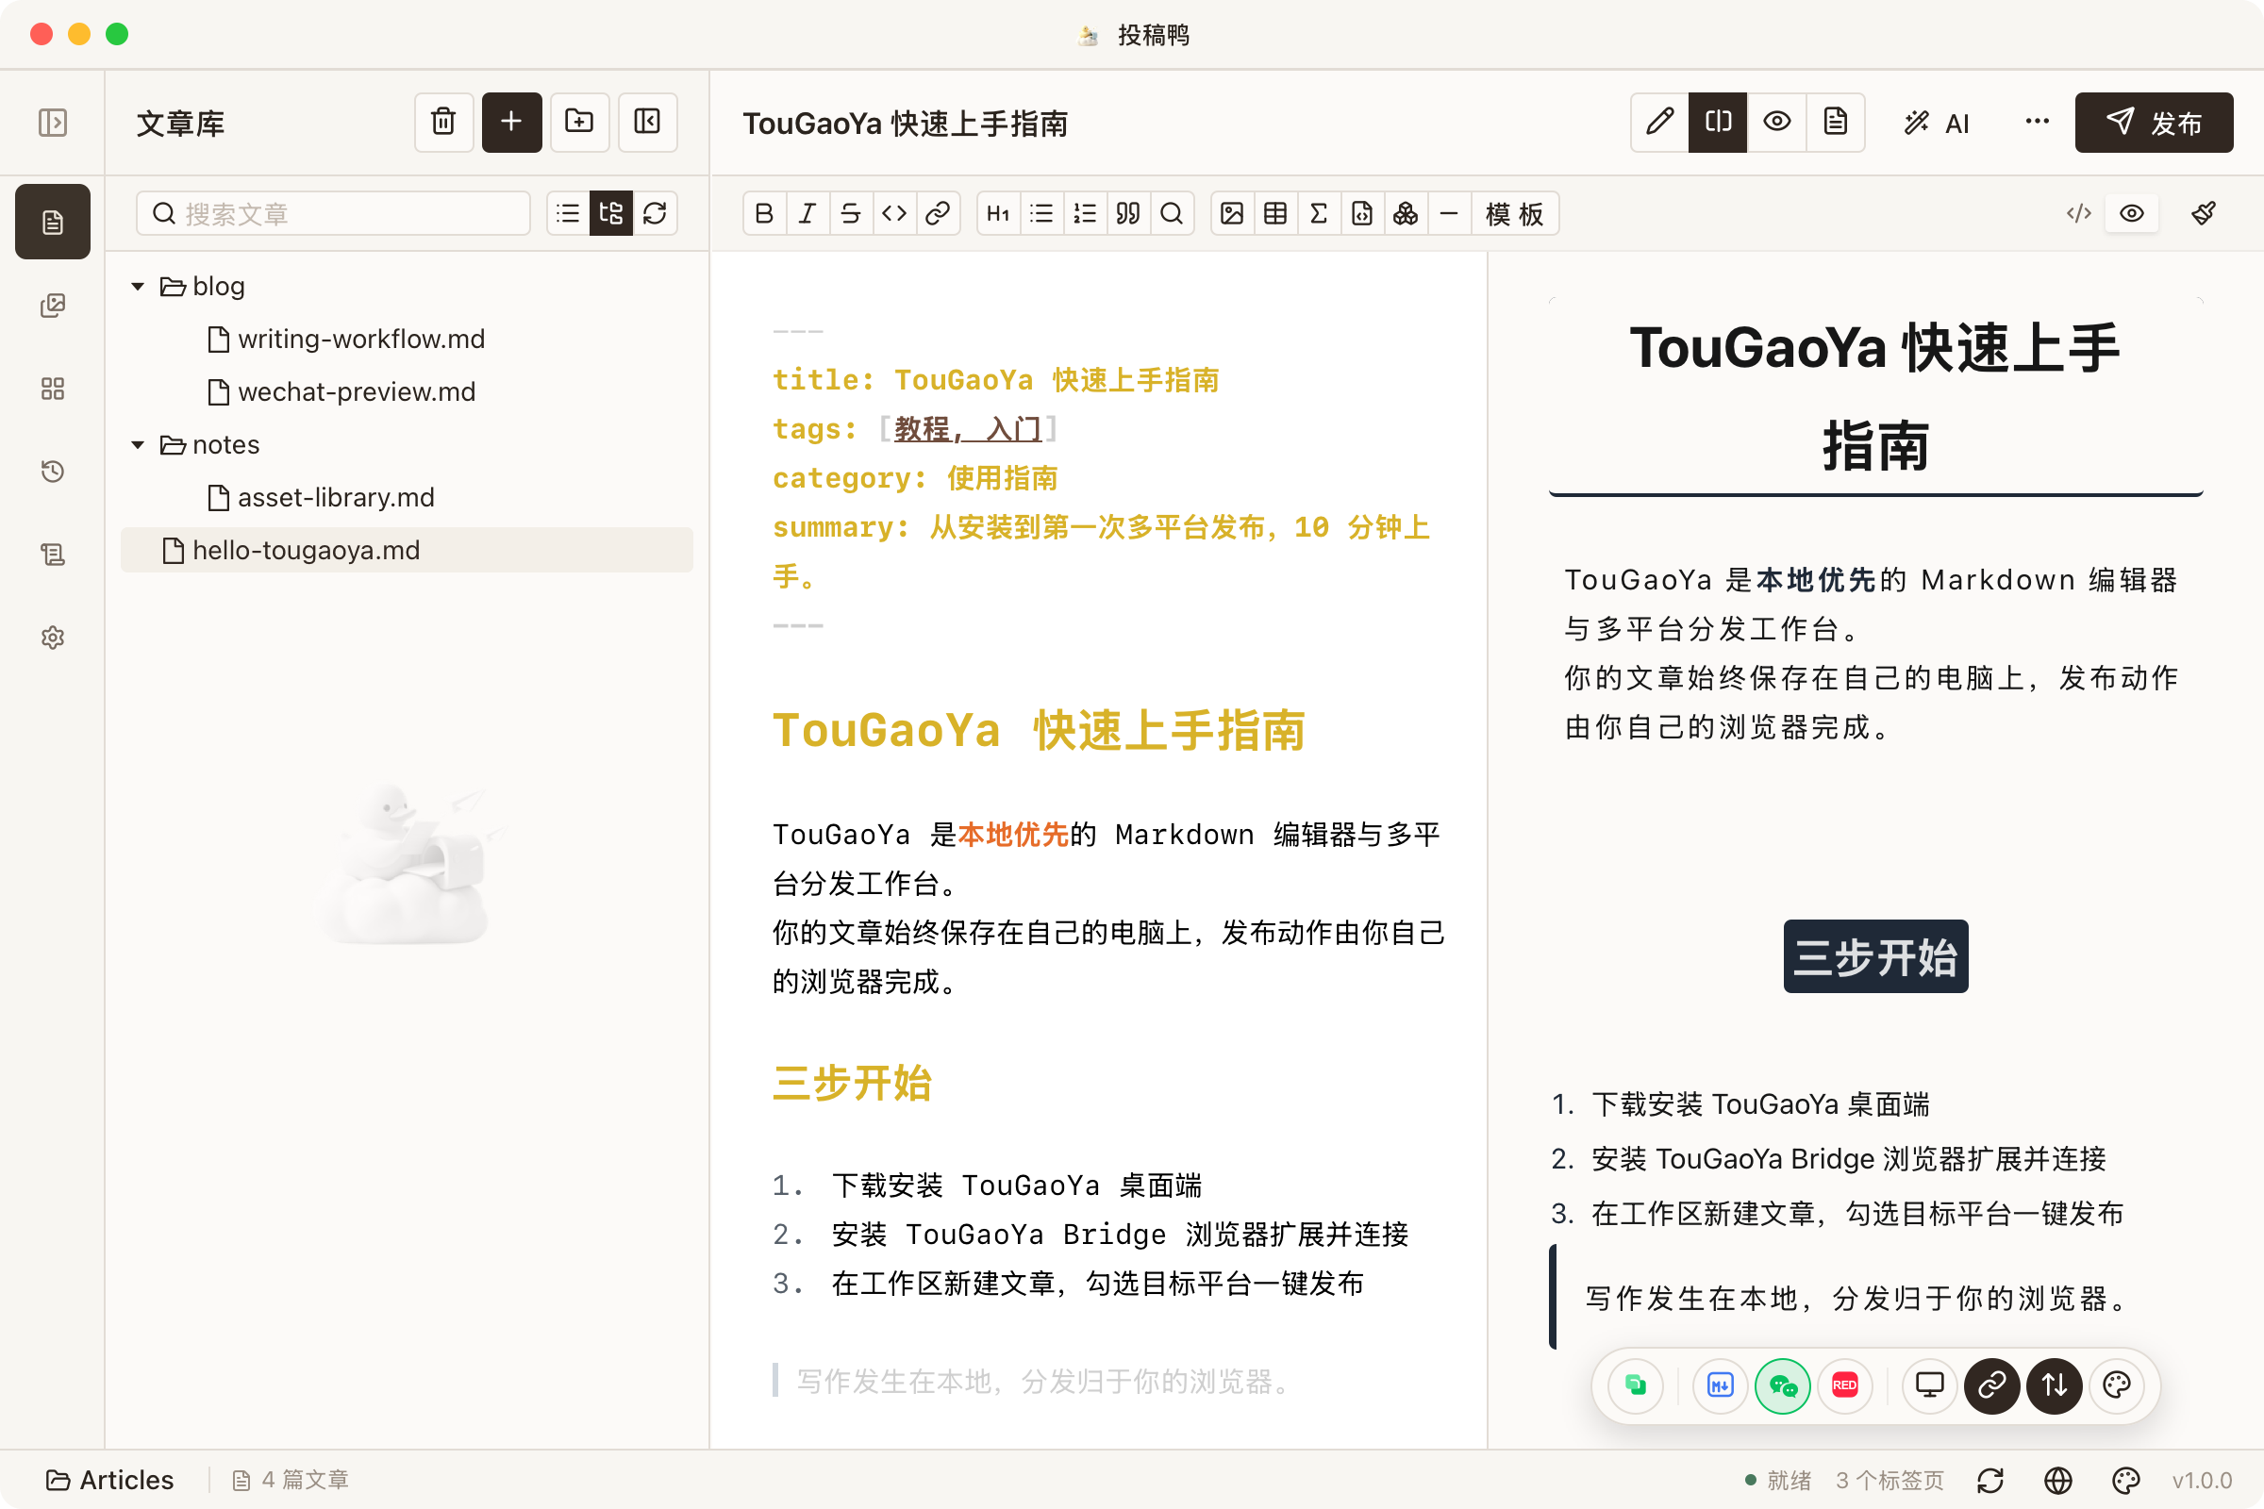The image size is (2264, 1509).
Task: Toggle sync scrolling arrows in the preview bar
Action: pos(2055,1385)
